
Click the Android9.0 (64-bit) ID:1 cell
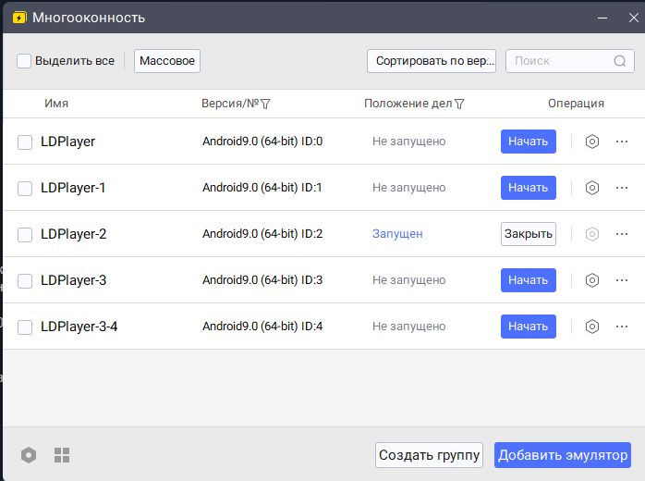point(262,188)
